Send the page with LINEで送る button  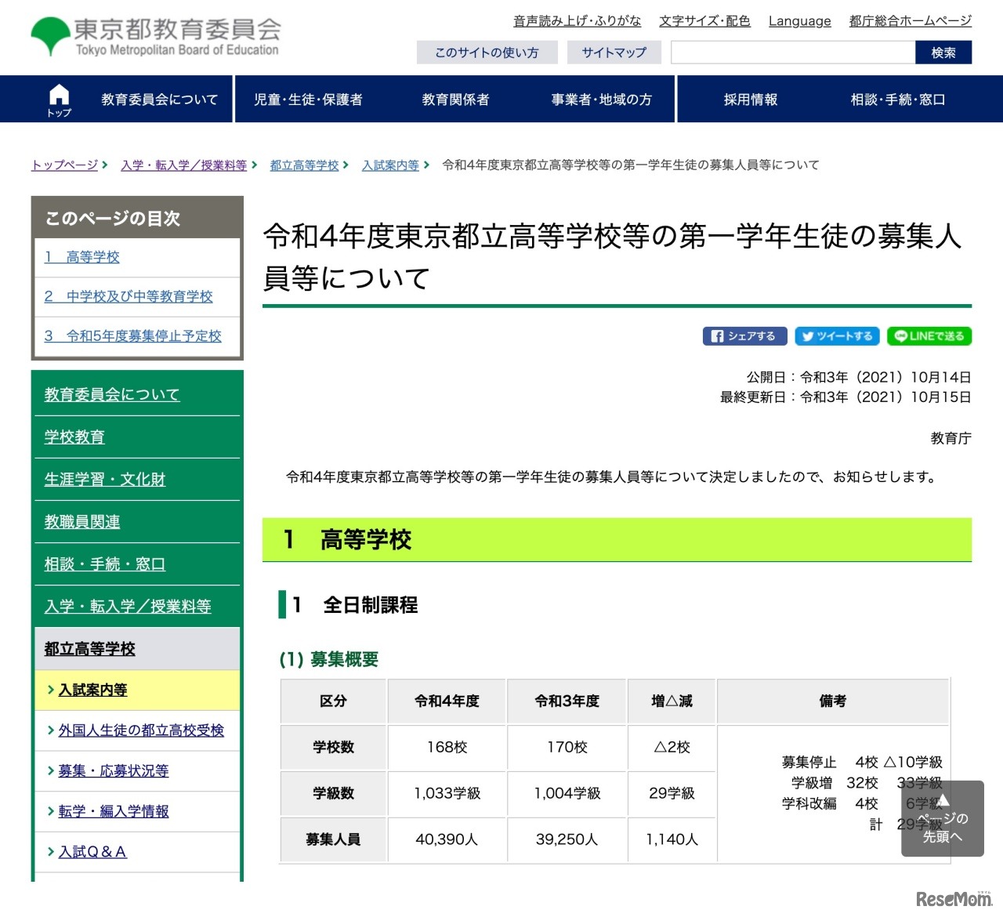pos(929,335)
